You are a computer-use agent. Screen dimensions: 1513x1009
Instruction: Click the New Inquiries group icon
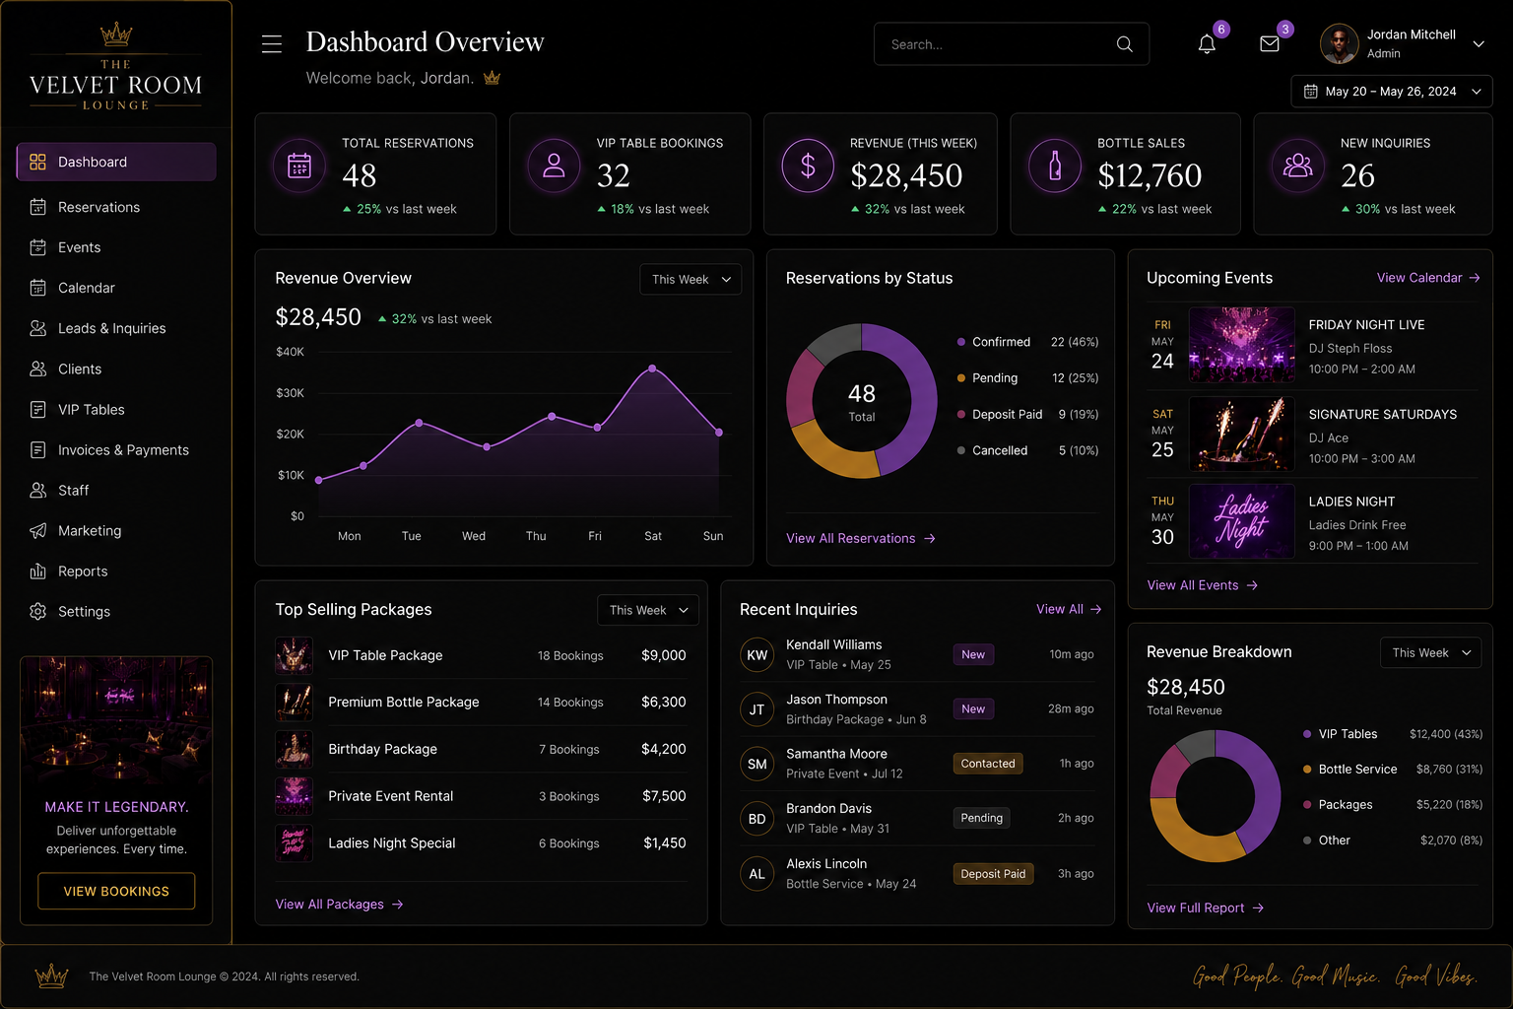[1298, 166]
